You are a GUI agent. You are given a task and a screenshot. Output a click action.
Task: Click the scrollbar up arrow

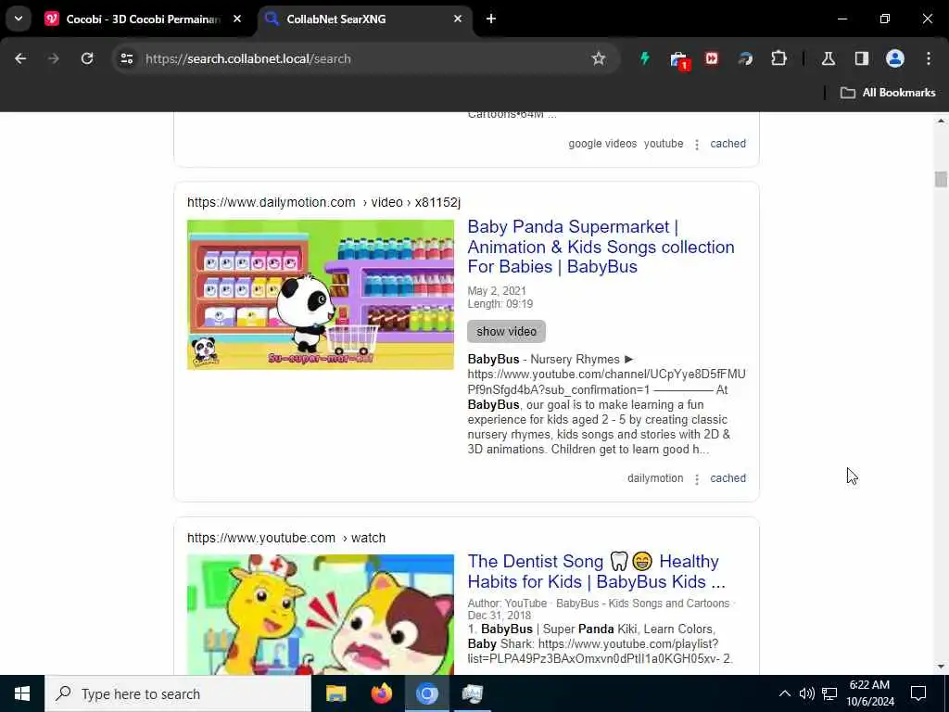pos(941,121)
